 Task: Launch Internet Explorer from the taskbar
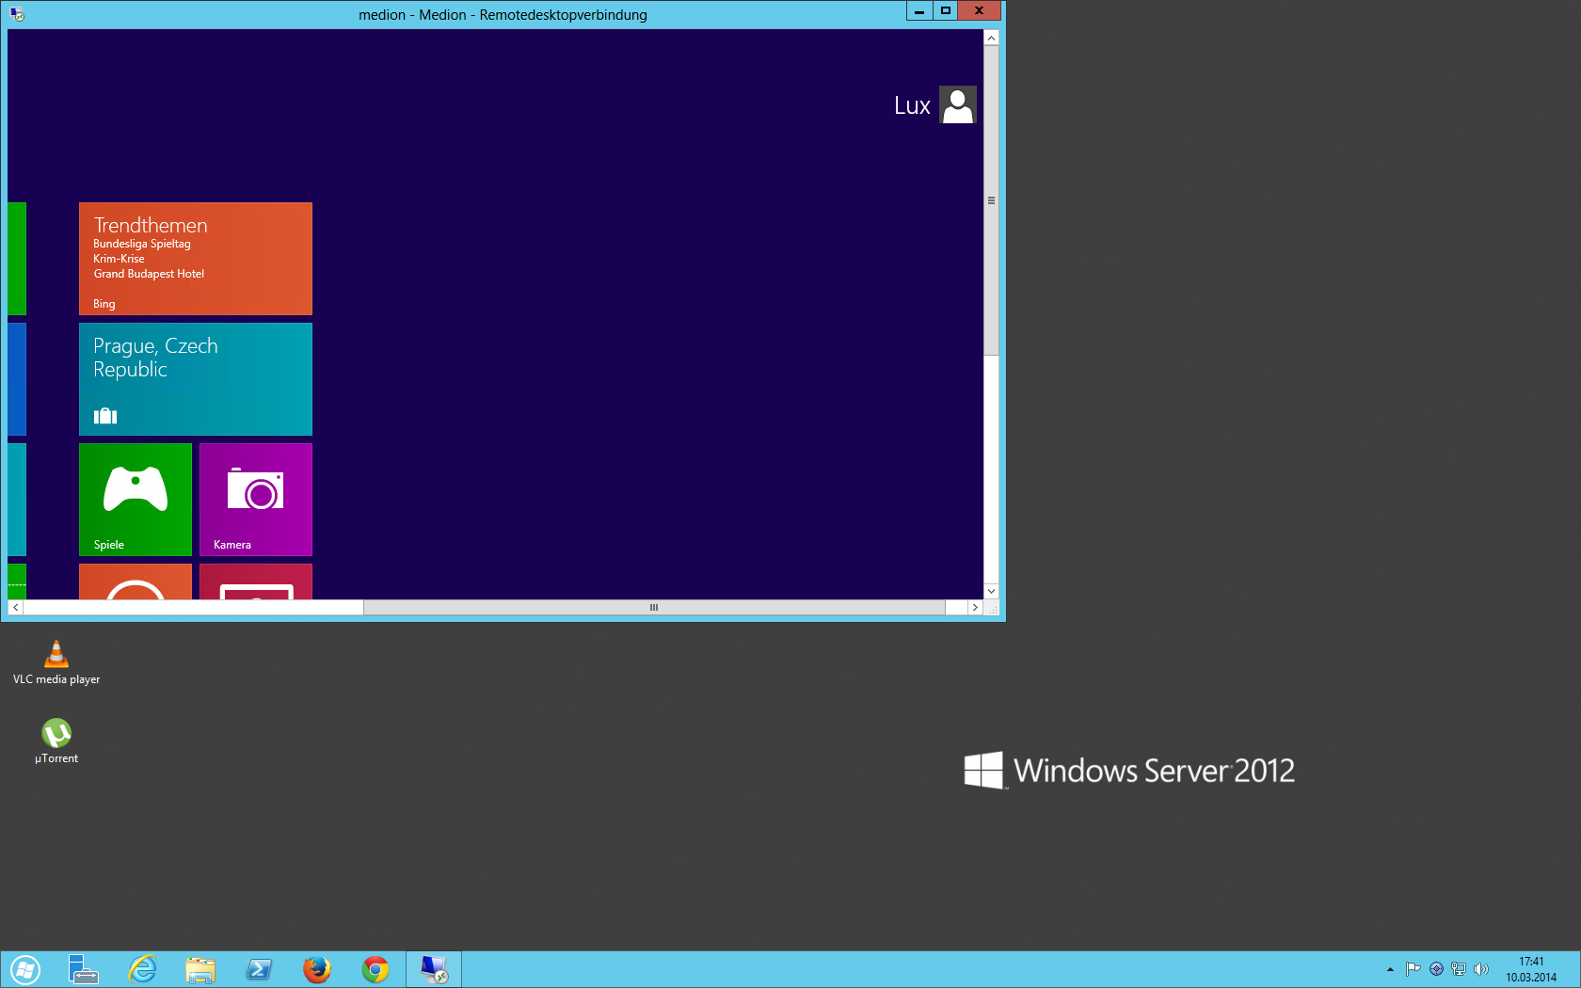142,969
